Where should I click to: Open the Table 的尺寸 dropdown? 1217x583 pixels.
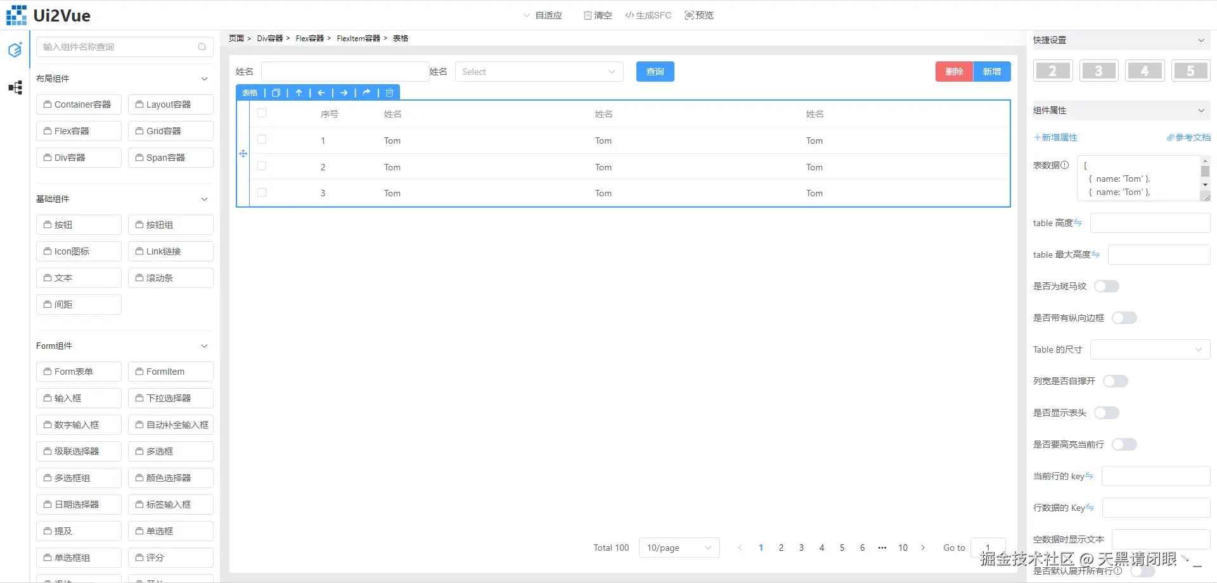tap(1150, 349)
